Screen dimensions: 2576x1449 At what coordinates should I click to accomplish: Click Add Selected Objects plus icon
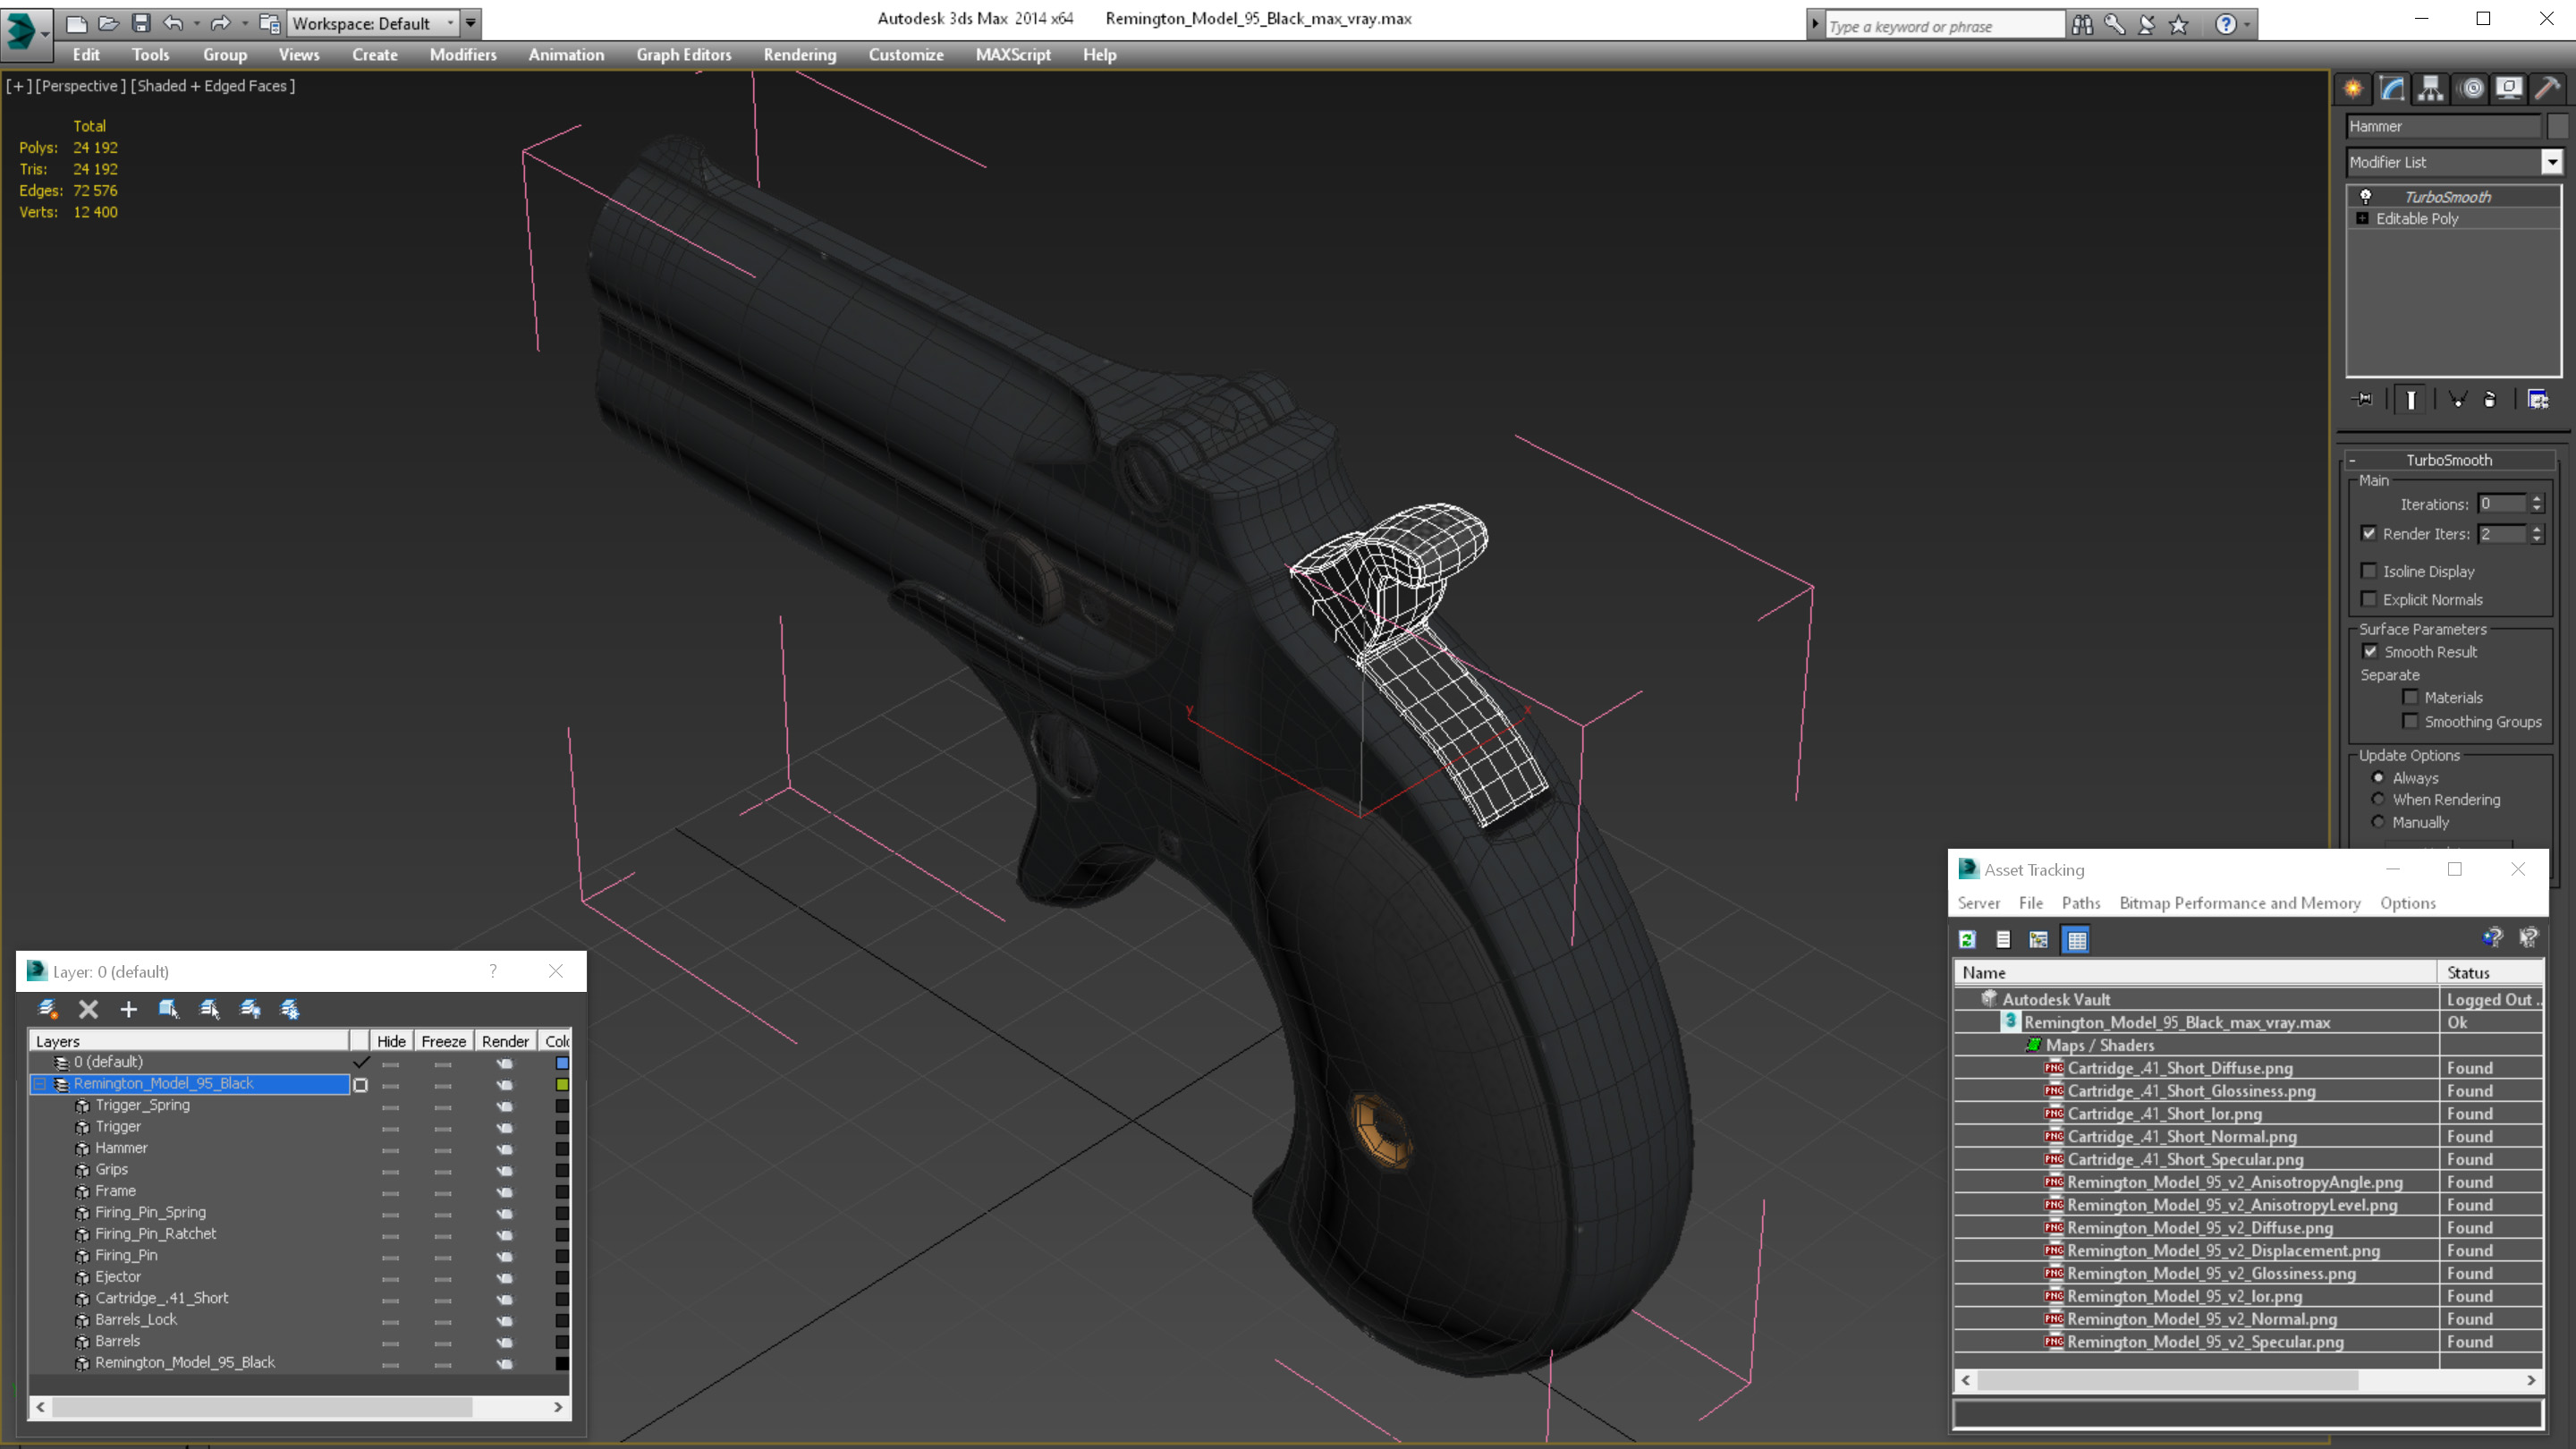128,1009
